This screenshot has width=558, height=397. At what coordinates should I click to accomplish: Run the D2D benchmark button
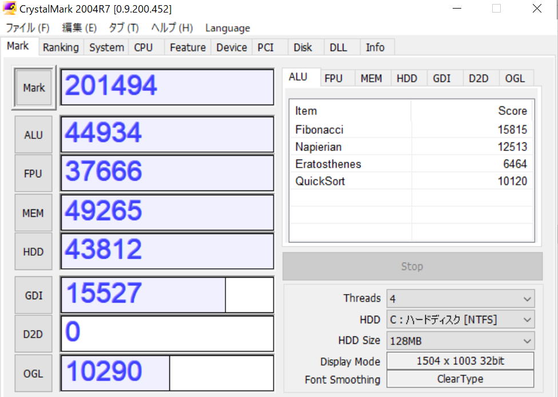click(33, 334)
